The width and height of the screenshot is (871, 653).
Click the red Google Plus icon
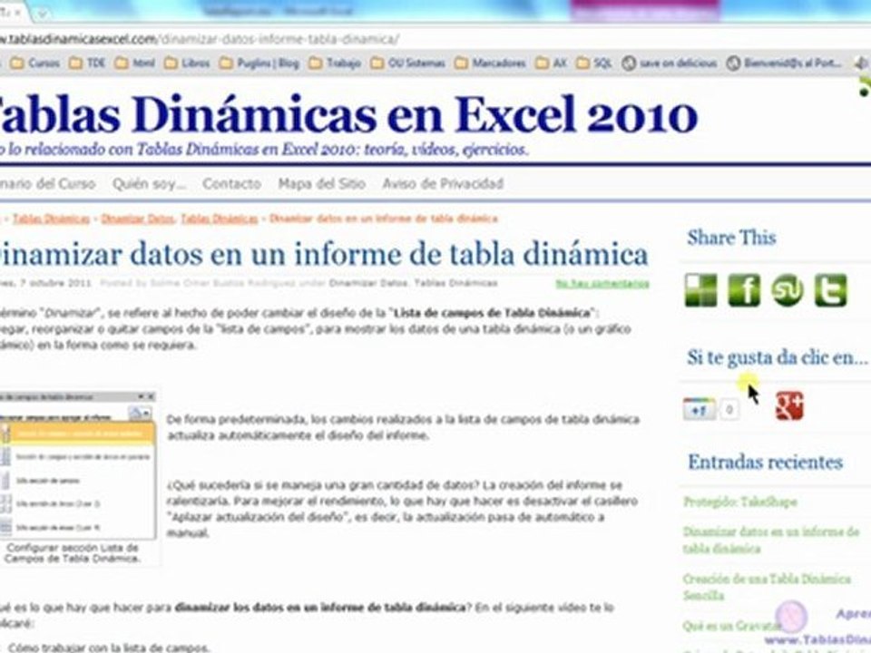point(789,406)
